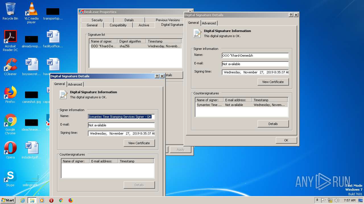Click the network tray icon
The image size is (364, 204).
pos(330,200)
